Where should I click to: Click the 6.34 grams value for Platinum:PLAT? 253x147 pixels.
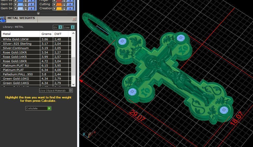click(45, 70)
